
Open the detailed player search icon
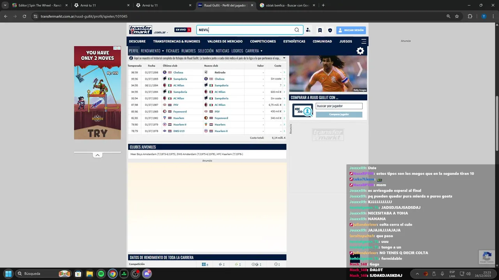click(x=308, y=30)
